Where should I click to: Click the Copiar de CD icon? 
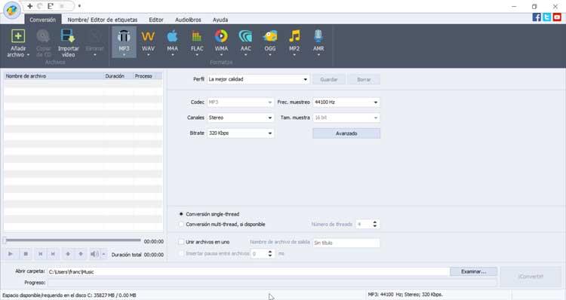43,36
